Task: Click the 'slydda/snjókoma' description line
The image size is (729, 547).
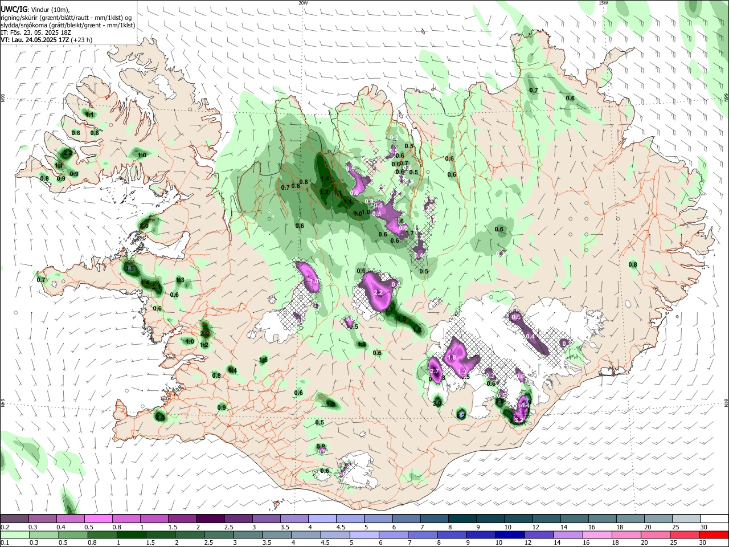Action: coord(68,25)
